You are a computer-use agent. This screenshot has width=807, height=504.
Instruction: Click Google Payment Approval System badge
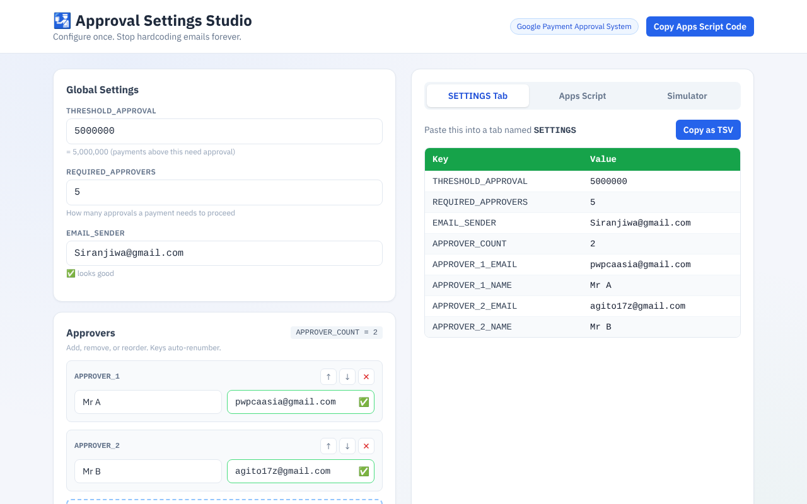574,26
